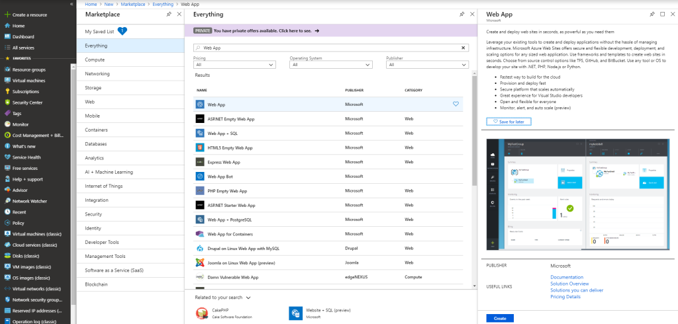
Task: Click the CakePHP related result icon
Action: point(201,313)
